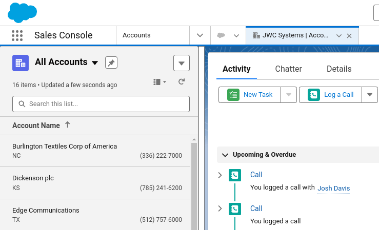Click phone number (785) 241-6200

pos(161,188)
